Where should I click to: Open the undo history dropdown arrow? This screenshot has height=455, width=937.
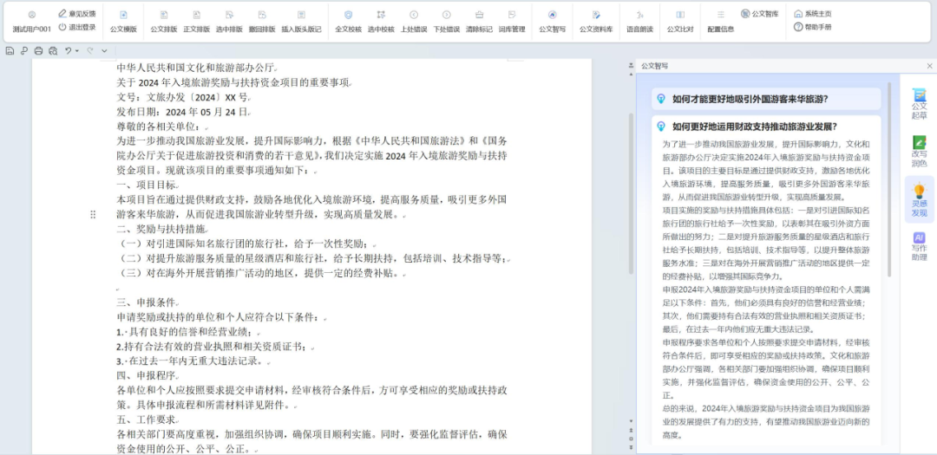(77, 51)
